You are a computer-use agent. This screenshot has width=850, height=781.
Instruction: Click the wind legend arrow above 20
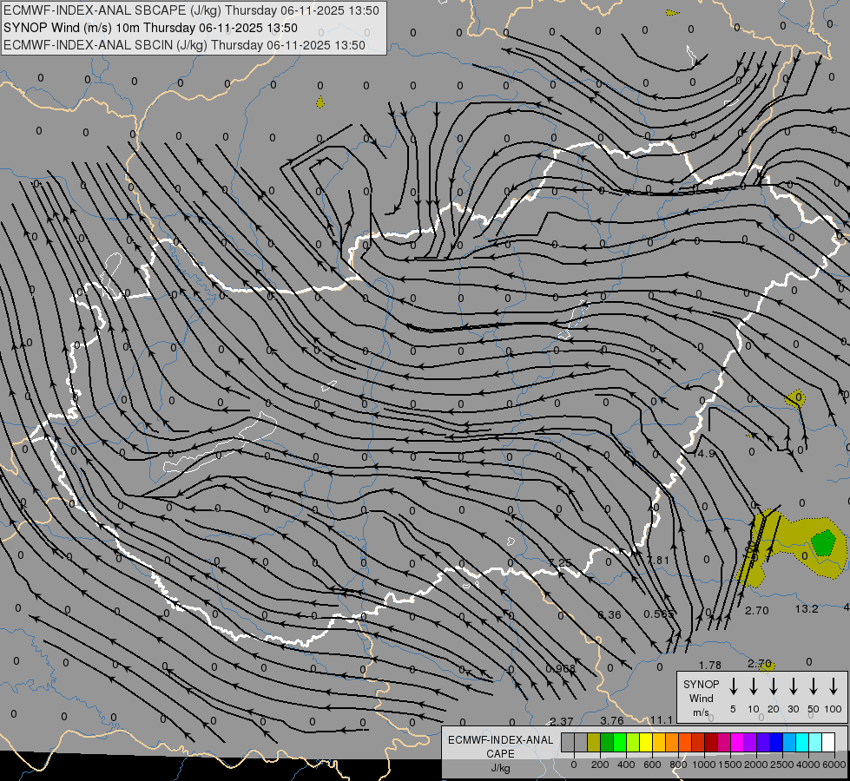(x=773, y=686)
